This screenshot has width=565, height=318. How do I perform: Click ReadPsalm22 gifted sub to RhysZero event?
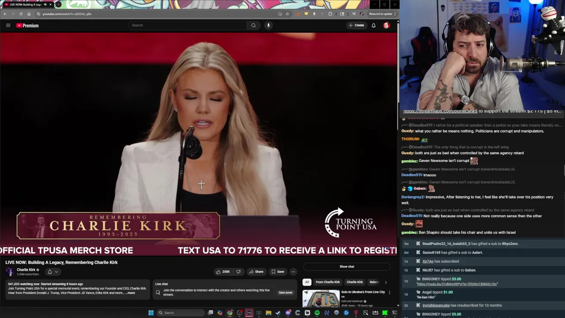pyautogui.click(x=483, y=244)
